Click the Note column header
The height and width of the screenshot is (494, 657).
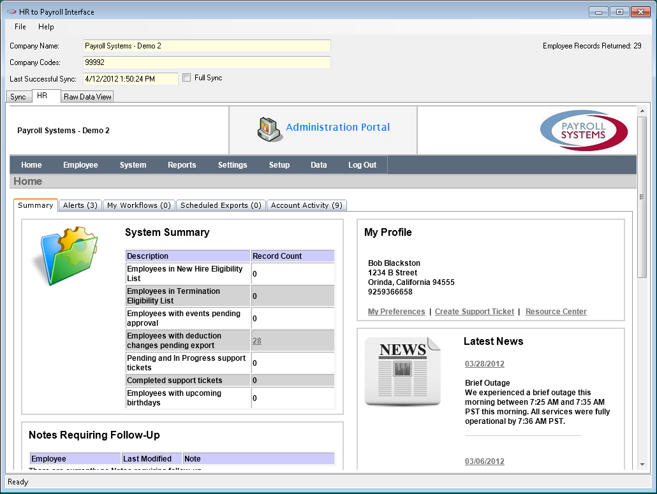[259, 459]
